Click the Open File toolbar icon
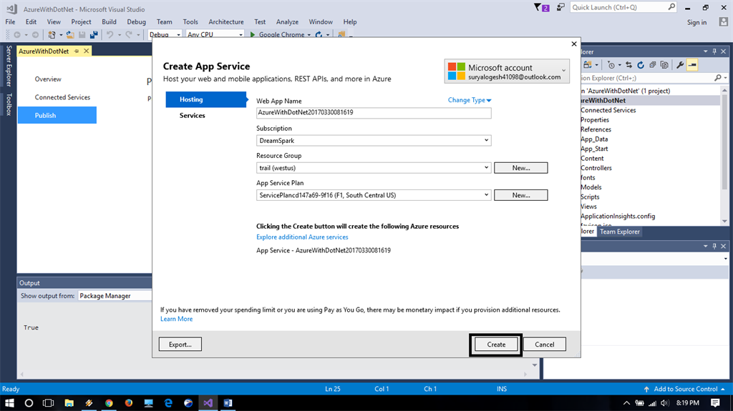Screen dimensions: 733x411 coord(70,34)
